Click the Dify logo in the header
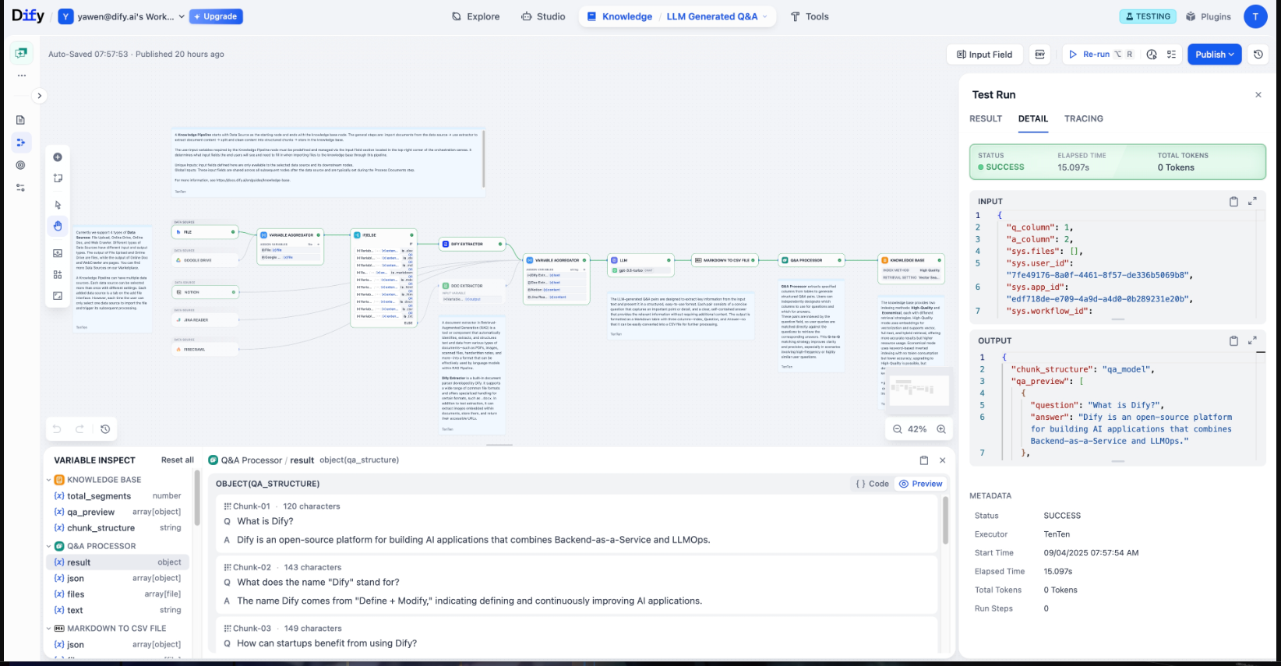The height and width of the screenshot is (666, 1281). [x=28, y=16]
